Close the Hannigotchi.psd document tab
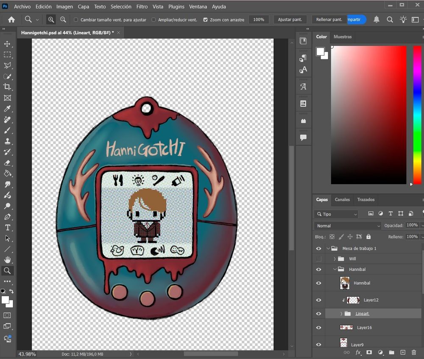This screenshot has width=424, height=359. pyautogui.click(x=118, y=33)
